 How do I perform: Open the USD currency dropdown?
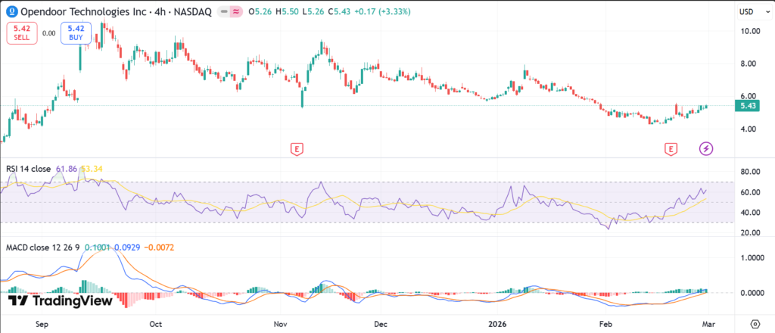tap(748, 12)
